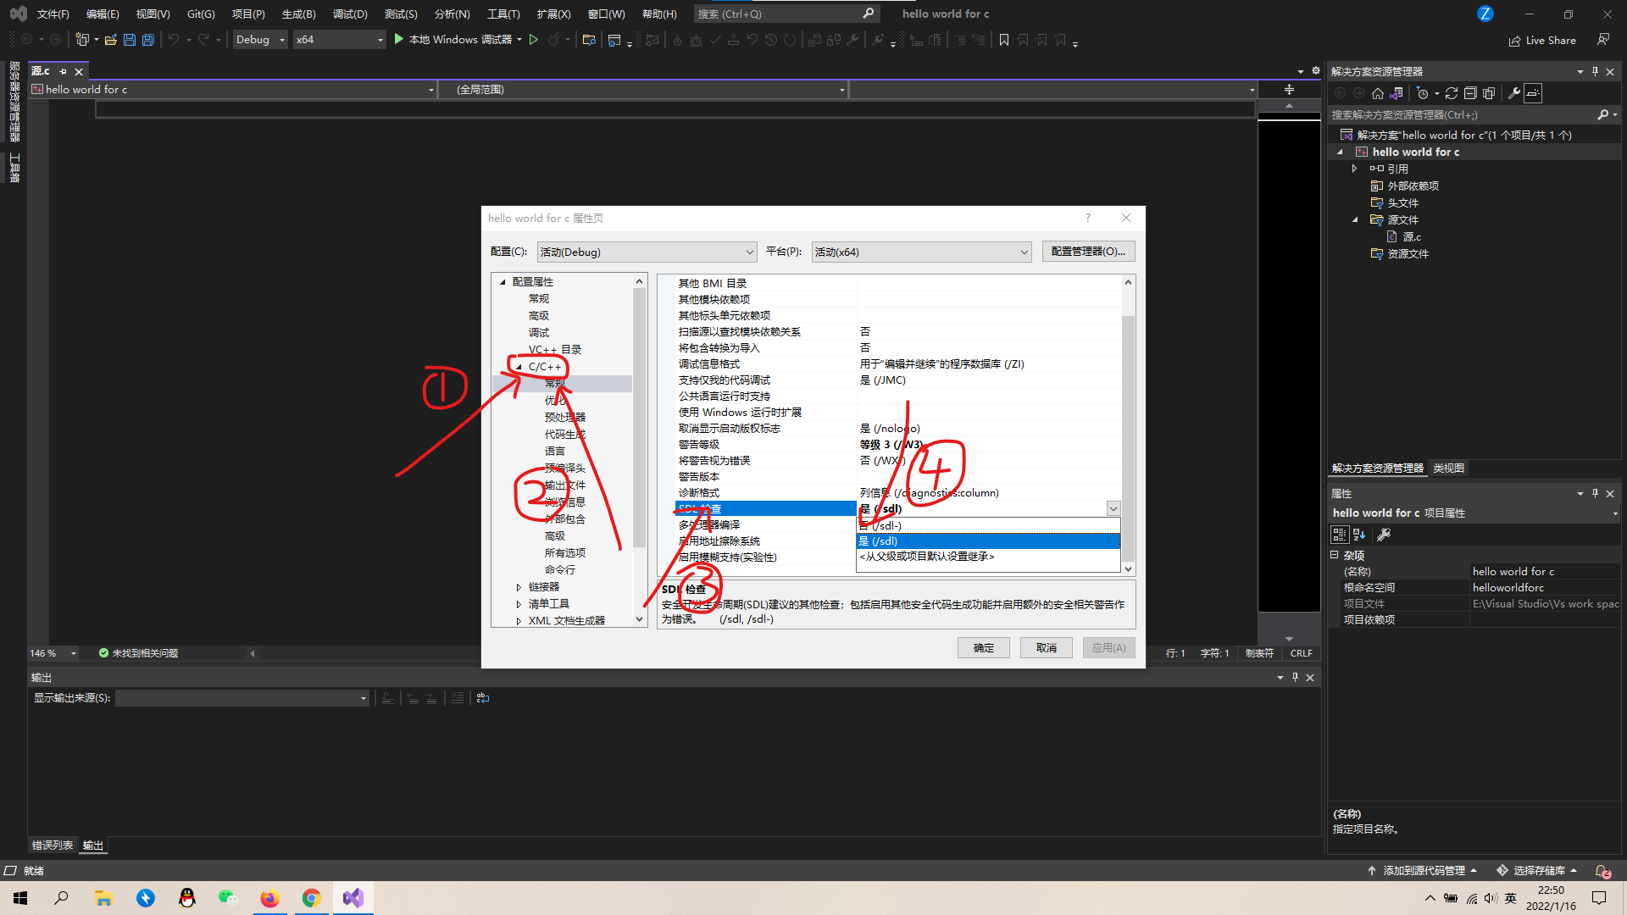
Task: Open Live Share session
Action: [1542, 40]
